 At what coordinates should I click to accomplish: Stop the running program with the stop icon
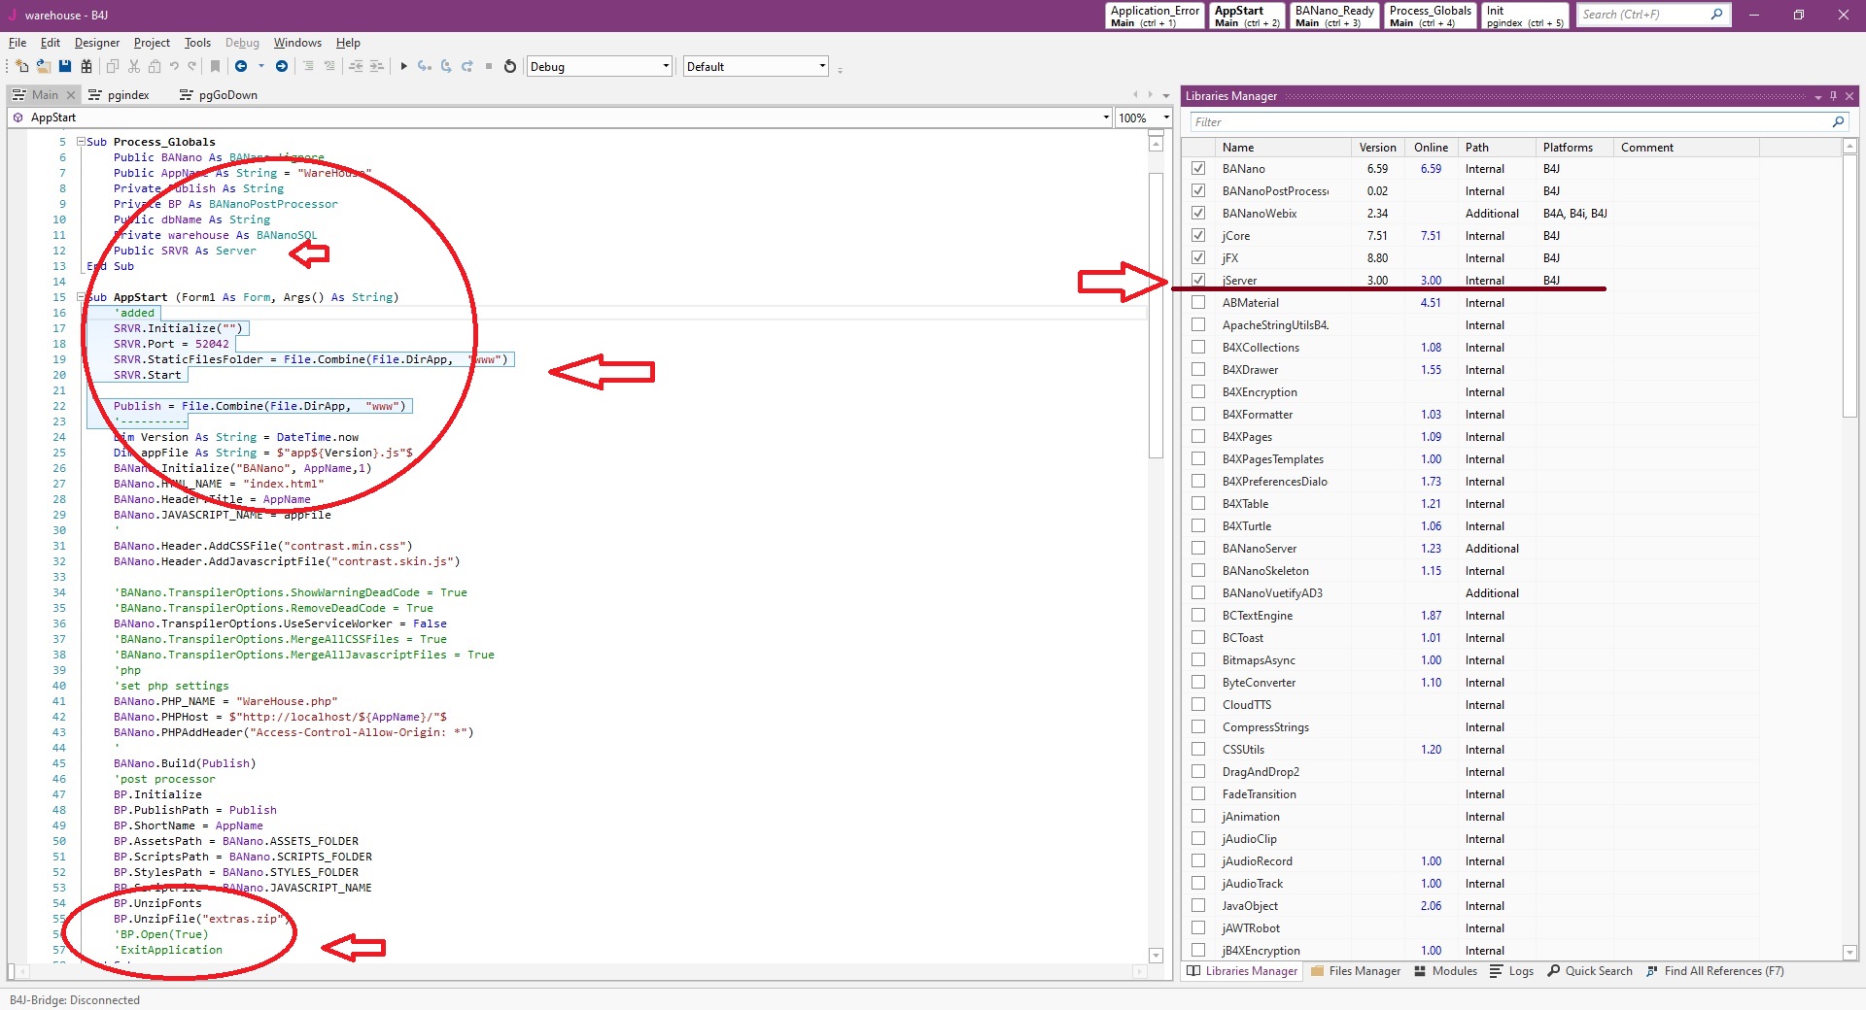coord(489,66)
